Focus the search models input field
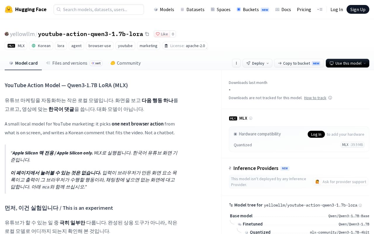 tap(99, 9)
